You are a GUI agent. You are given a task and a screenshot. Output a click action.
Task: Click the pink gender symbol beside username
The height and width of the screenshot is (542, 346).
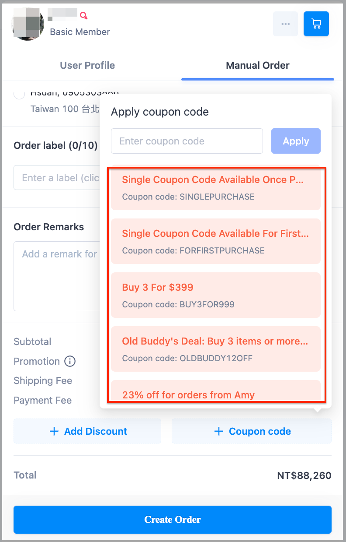click(83, 16)
